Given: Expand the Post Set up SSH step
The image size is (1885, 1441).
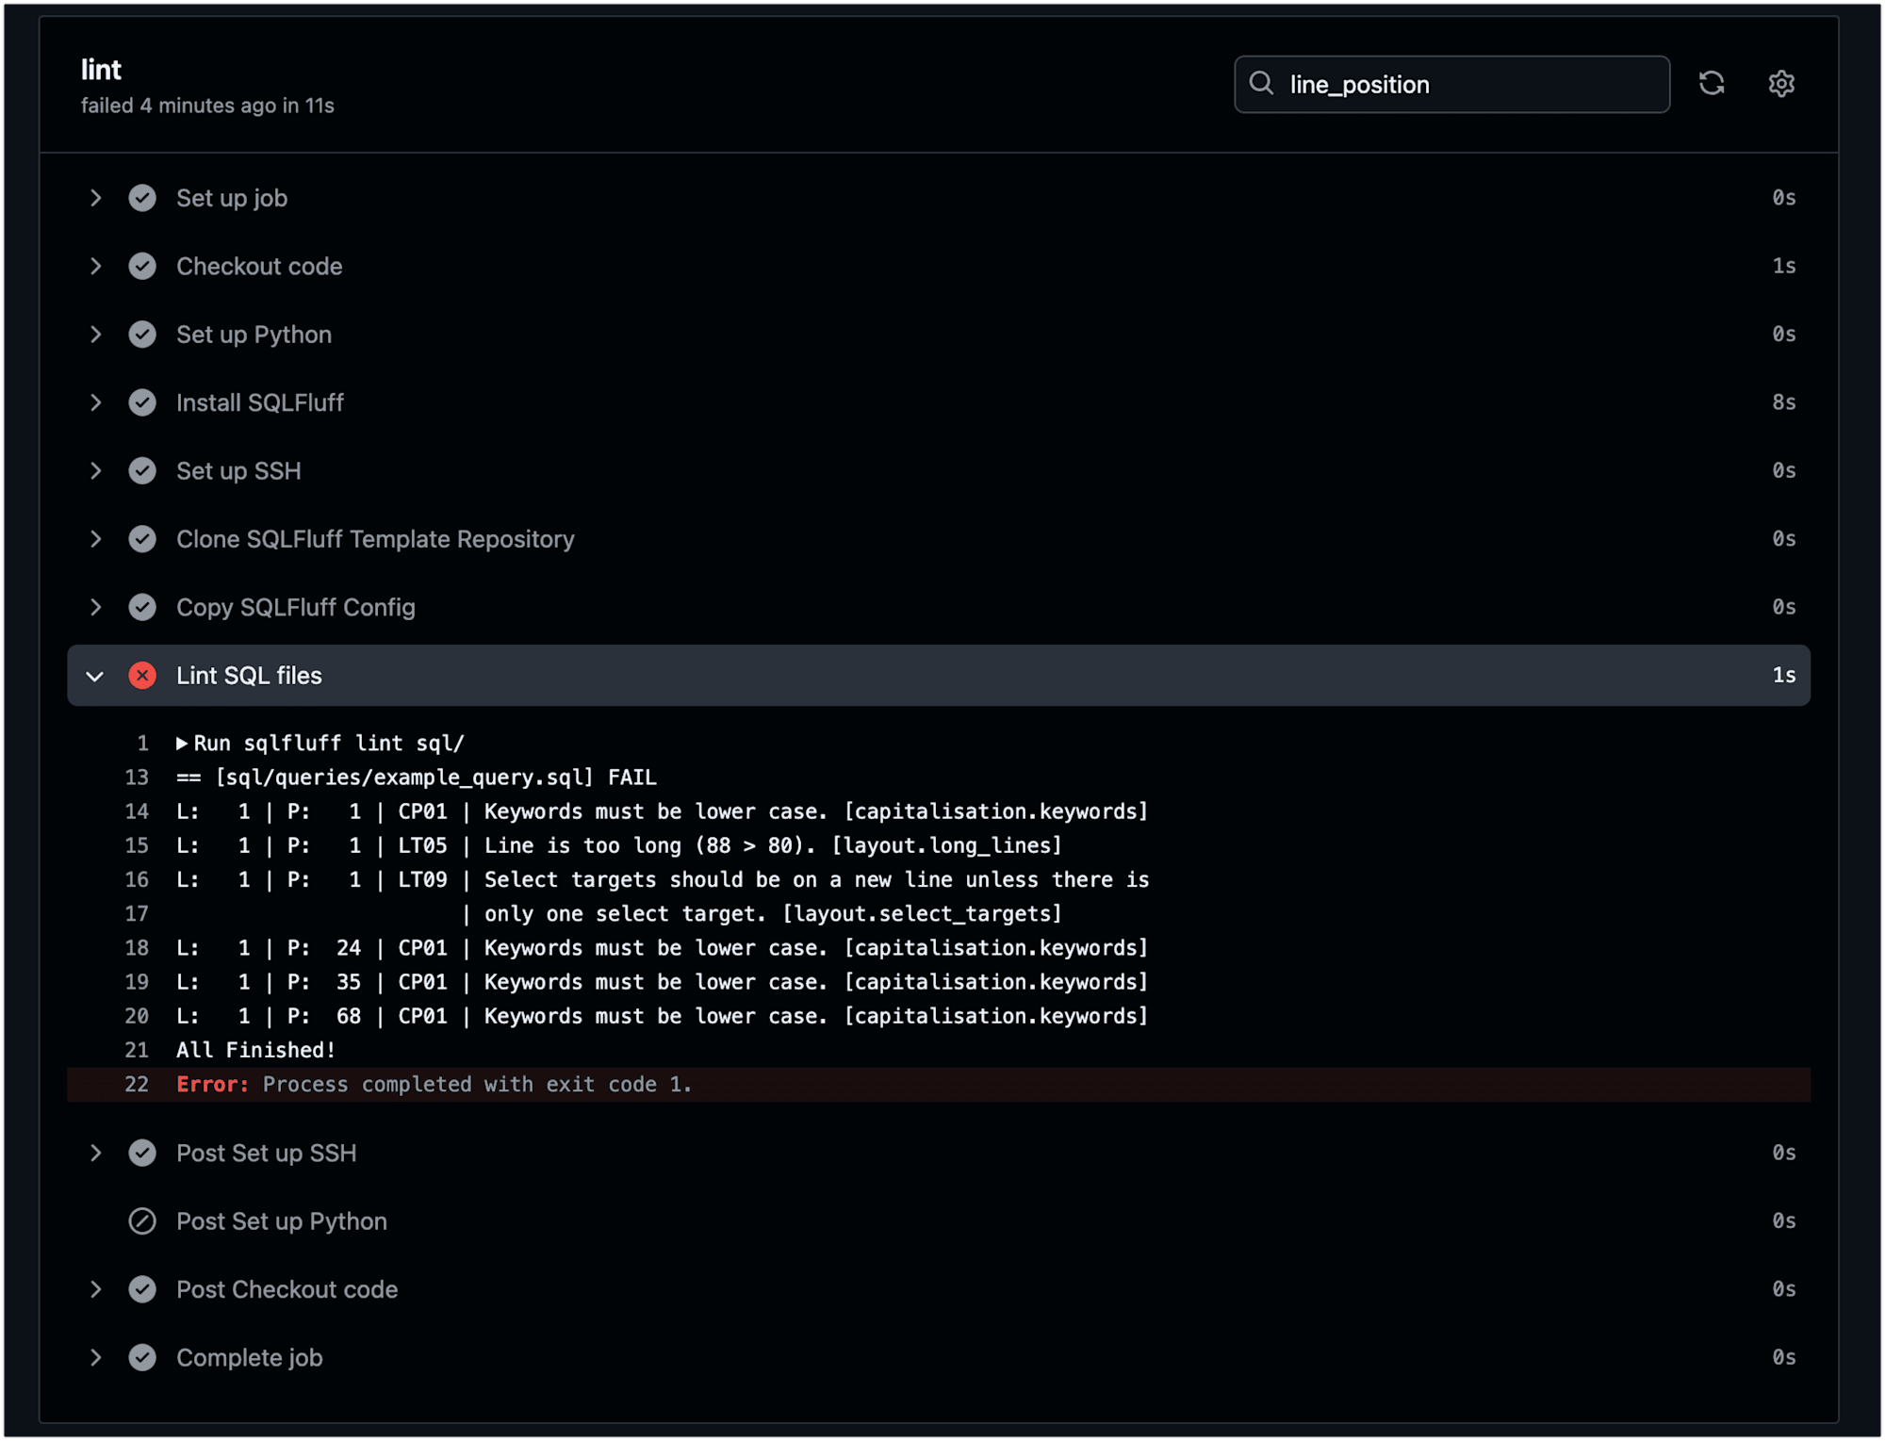Looking at the screenshot, I should coord(97,1152).
